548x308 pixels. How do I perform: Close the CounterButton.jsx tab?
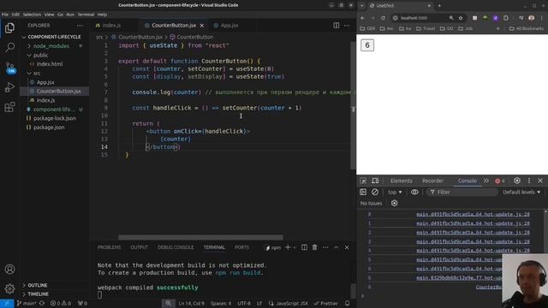(202, 26)
